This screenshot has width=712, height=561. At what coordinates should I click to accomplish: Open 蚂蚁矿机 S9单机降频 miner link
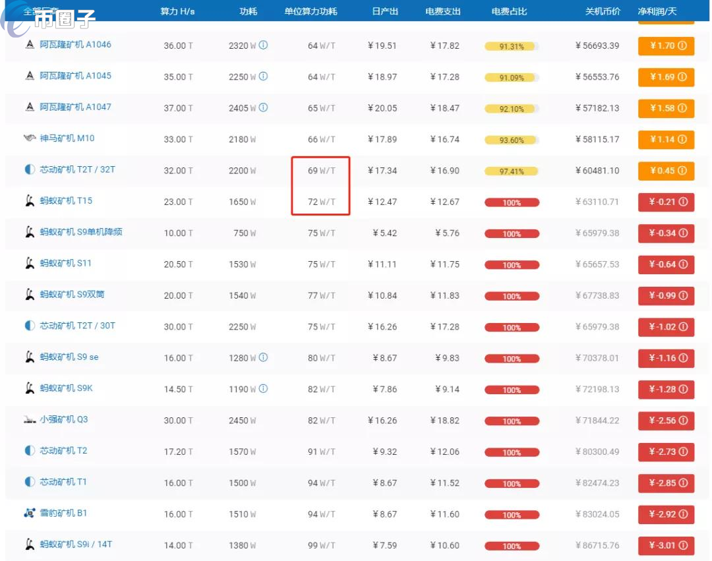click(x=81, y=232)
